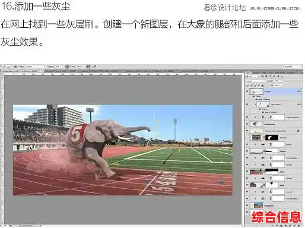Viewport: 305px width, 228px height.
Task: Filter layers by type layer icon
Action: [270, 77]
